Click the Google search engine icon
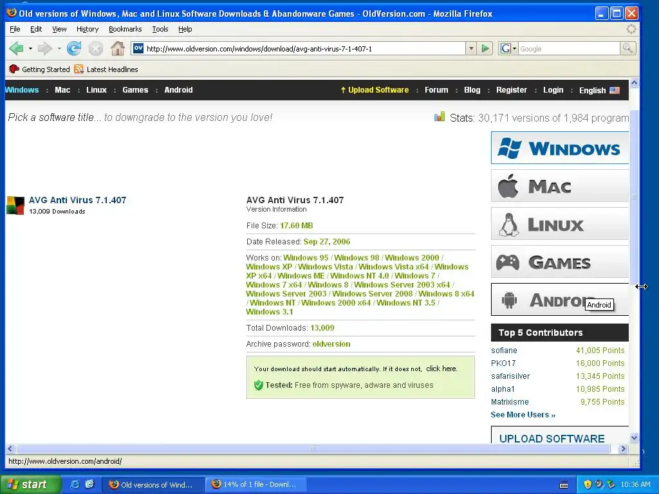 pos(506,49)
